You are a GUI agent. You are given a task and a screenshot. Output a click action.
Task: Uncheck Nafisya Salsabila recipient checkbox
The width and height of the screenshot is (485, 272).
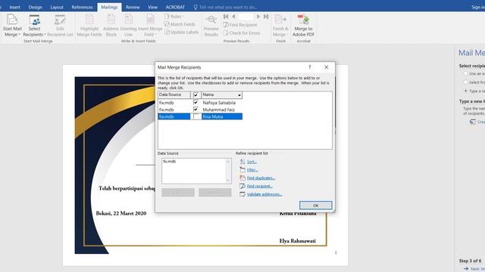(x=196, y=103)
